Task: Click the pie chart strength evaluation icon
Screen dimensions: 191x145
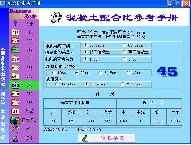Action: [15, 121]
